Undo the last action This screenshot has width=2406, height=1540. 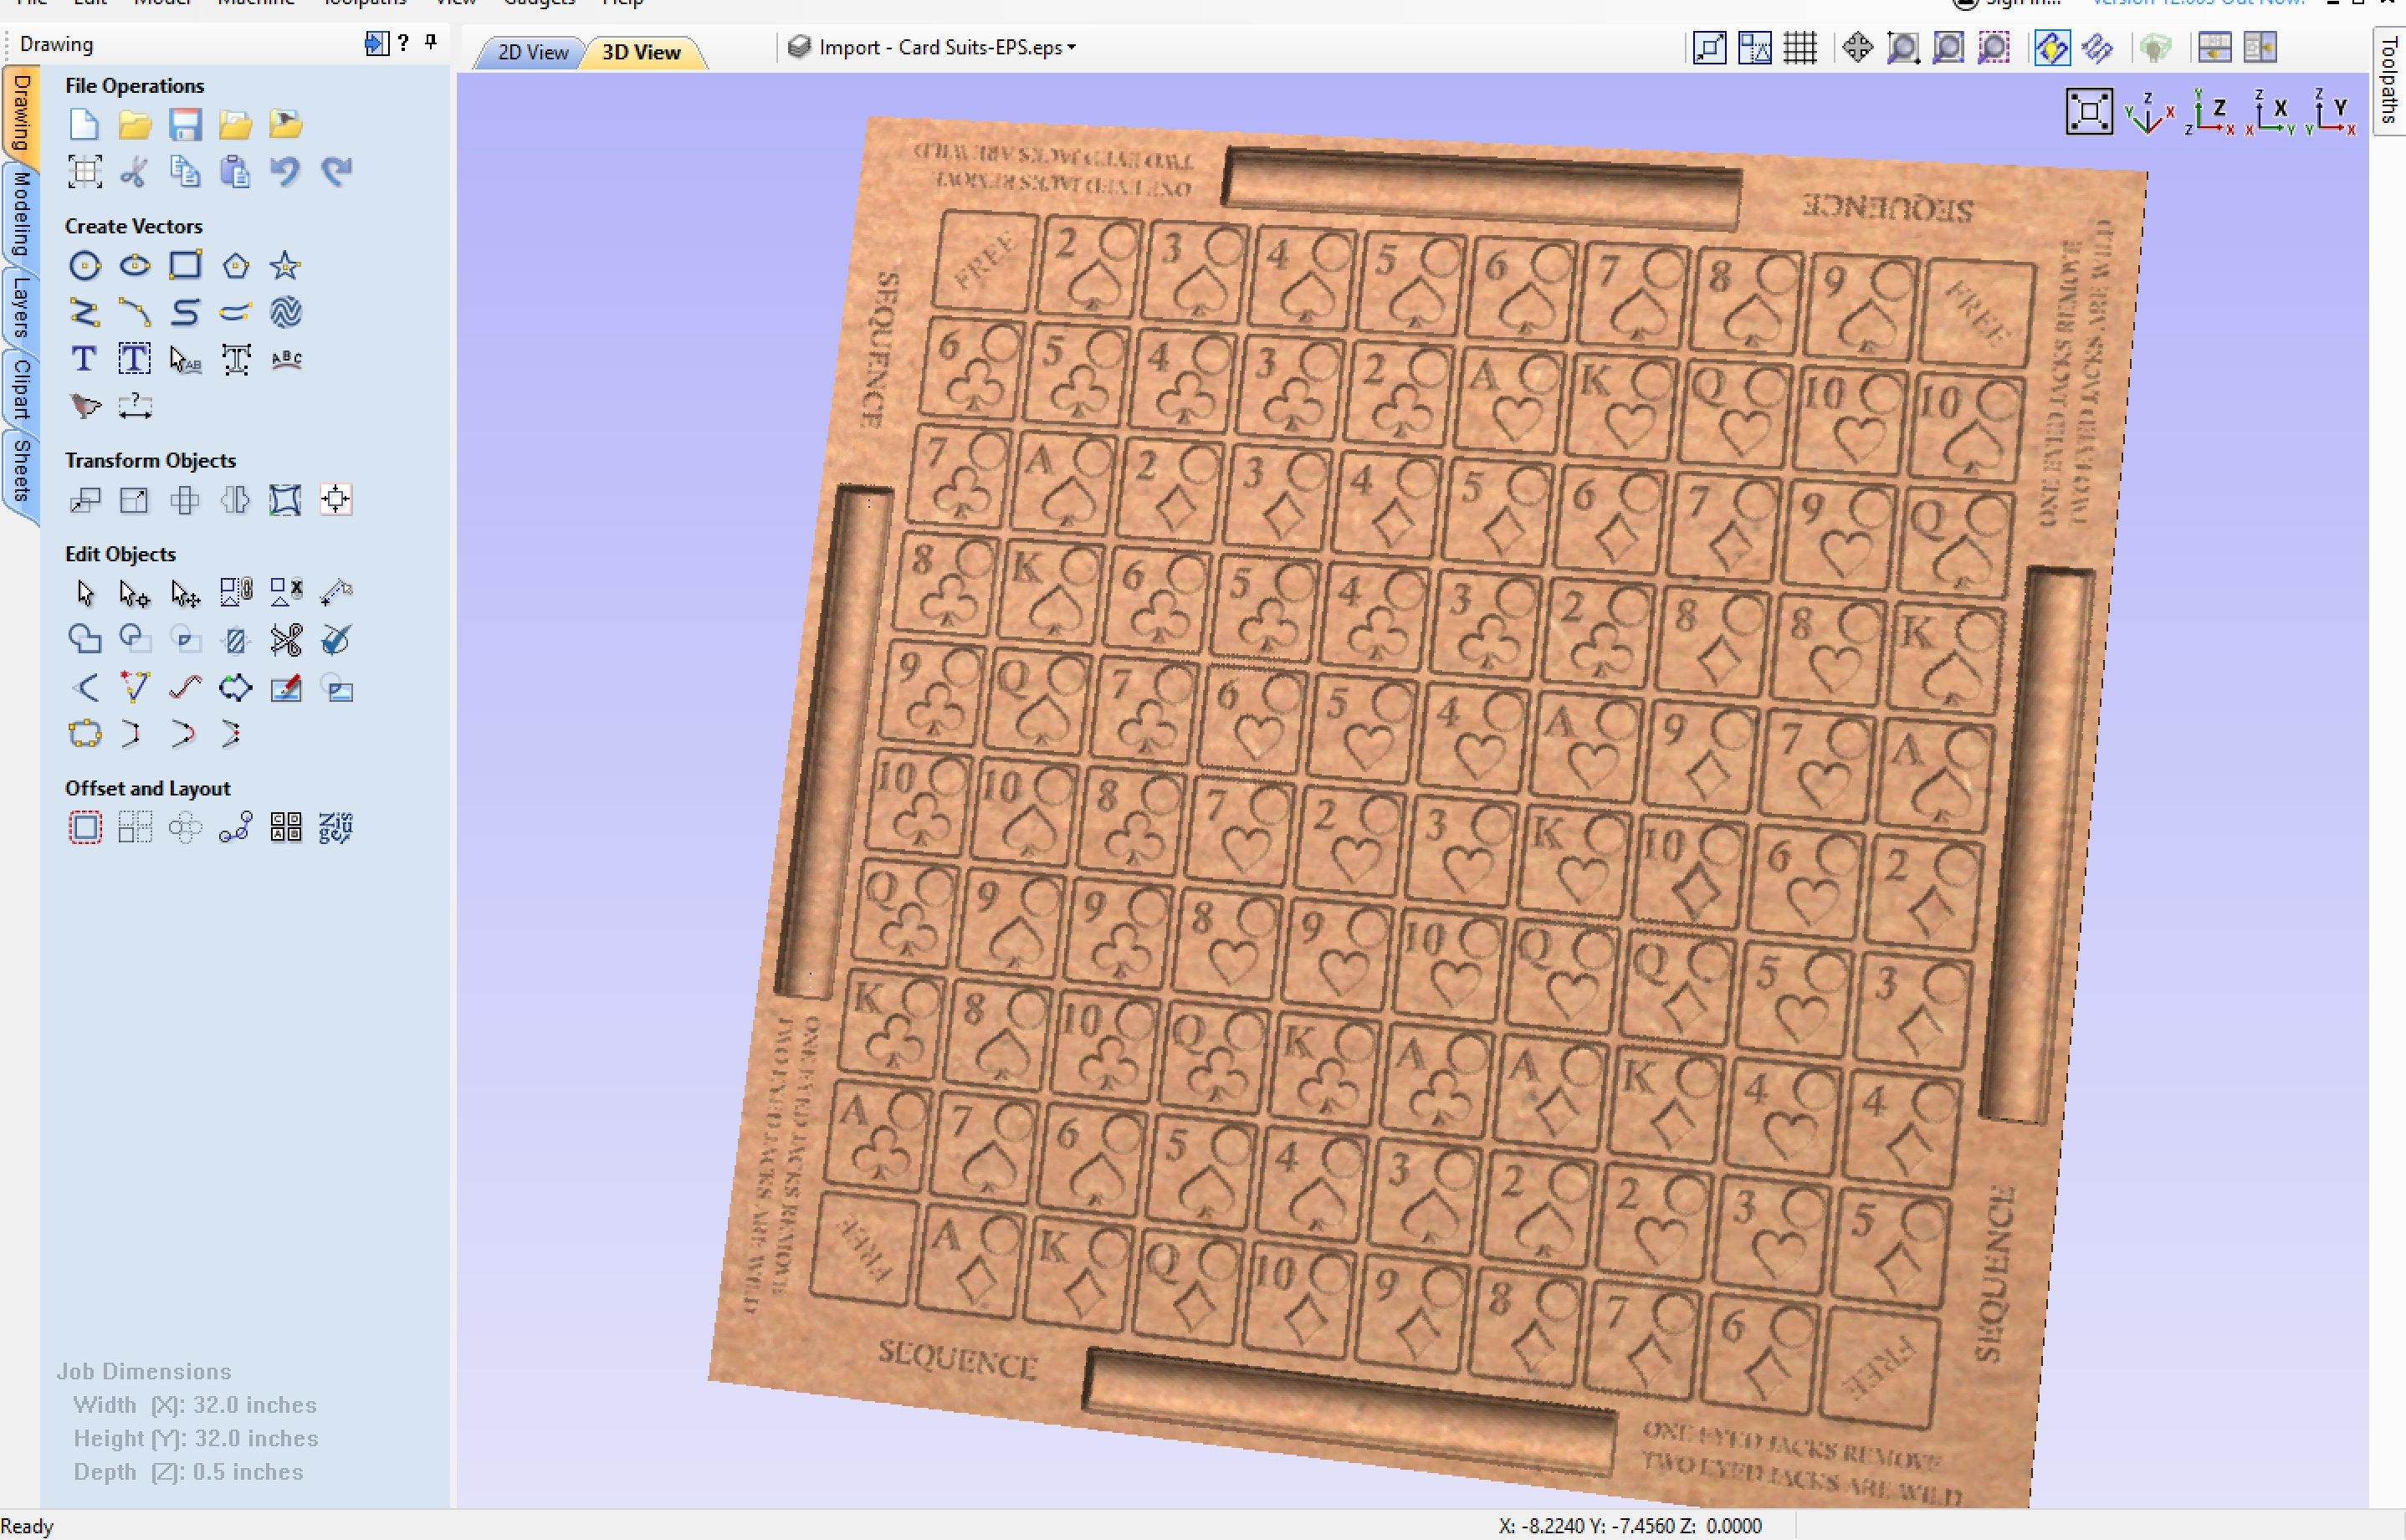pos(286,171)
